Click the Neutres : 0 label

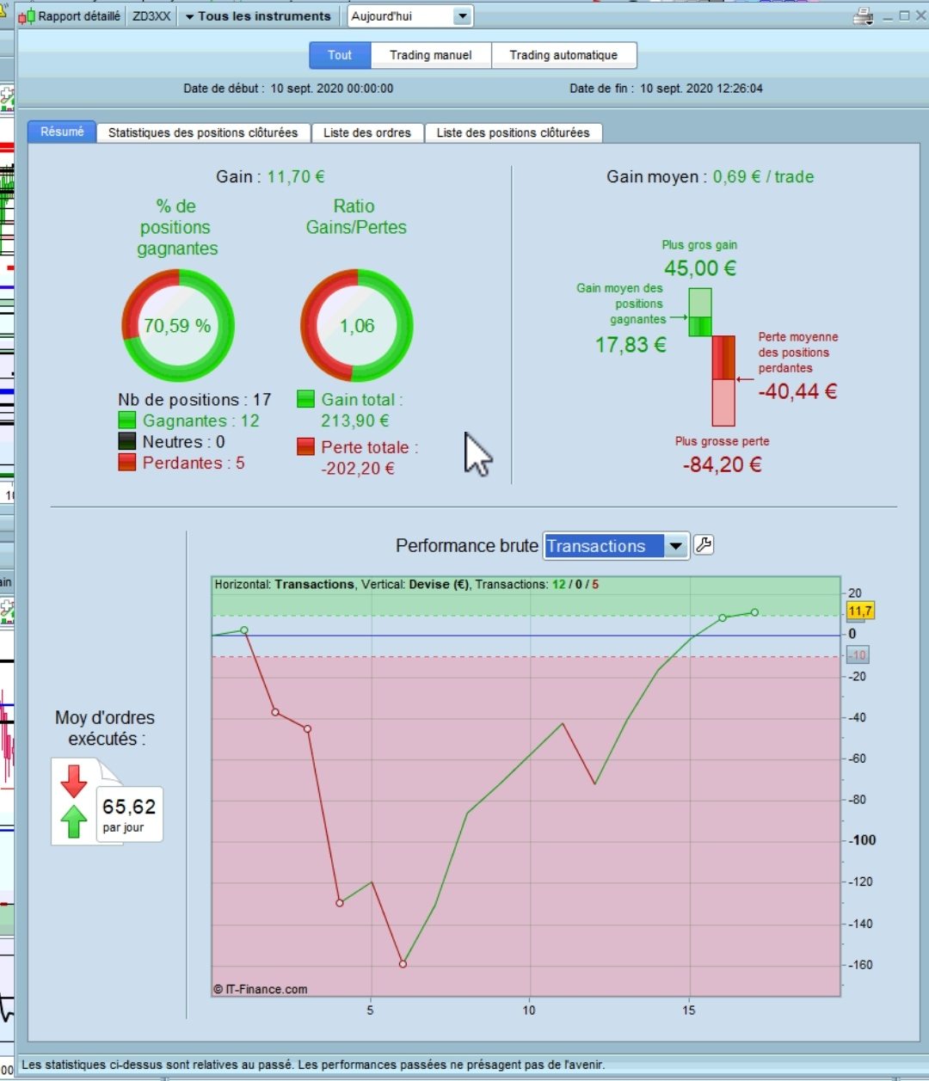point(184,442)
